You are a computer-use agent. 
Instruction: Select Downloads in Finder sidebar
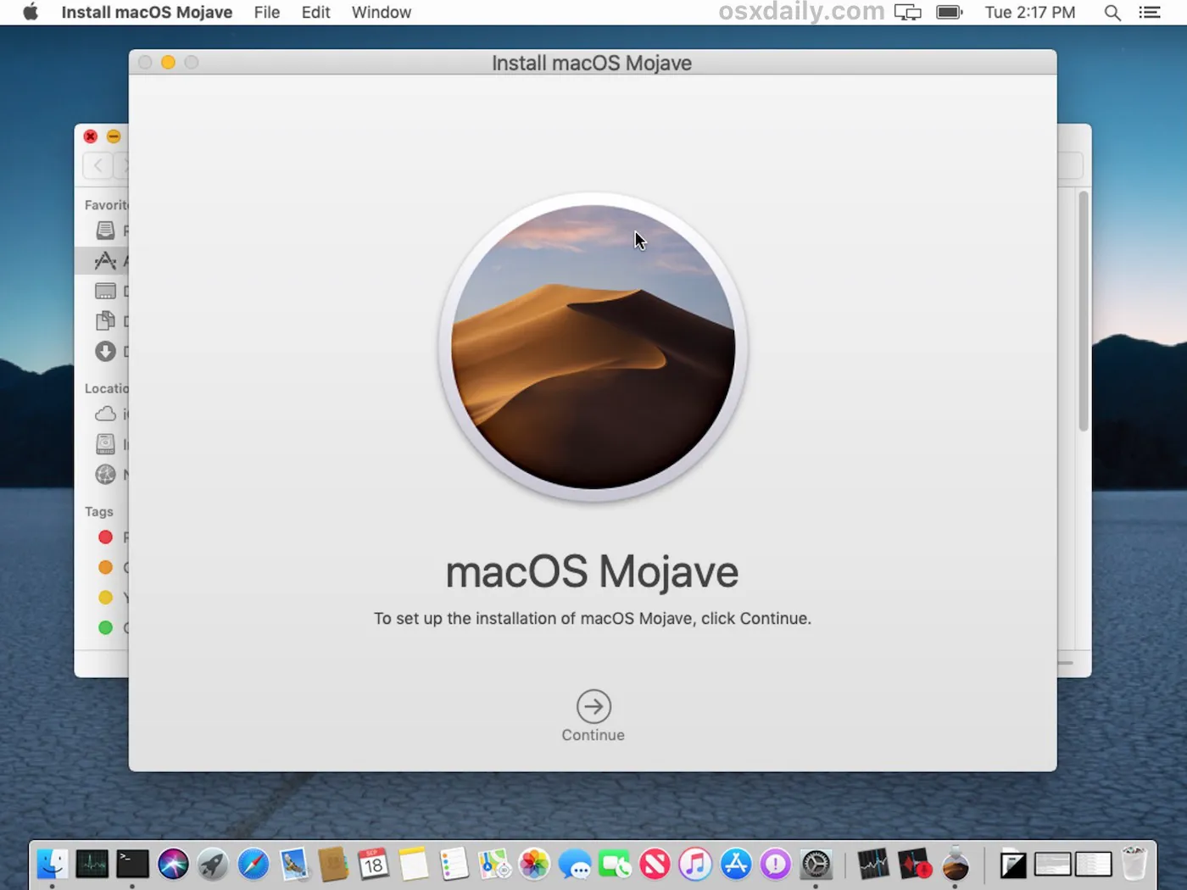[106, 352]
